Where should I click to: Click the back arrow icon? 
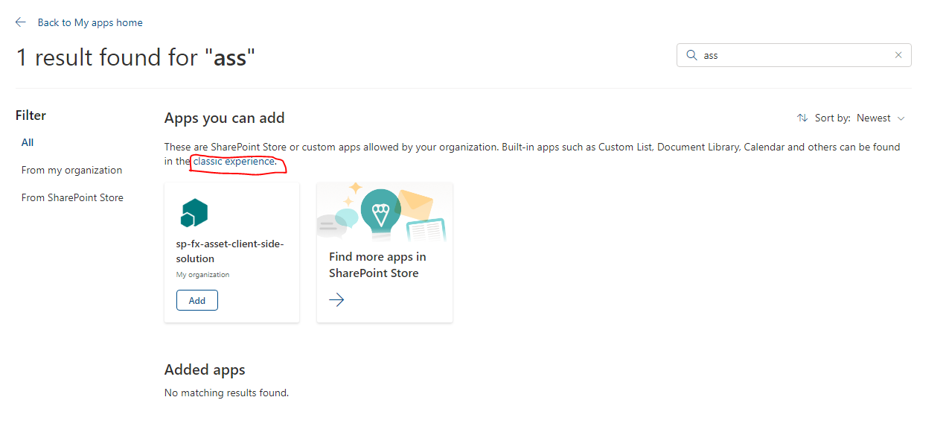pyautogui.click(x=21, y=22)
